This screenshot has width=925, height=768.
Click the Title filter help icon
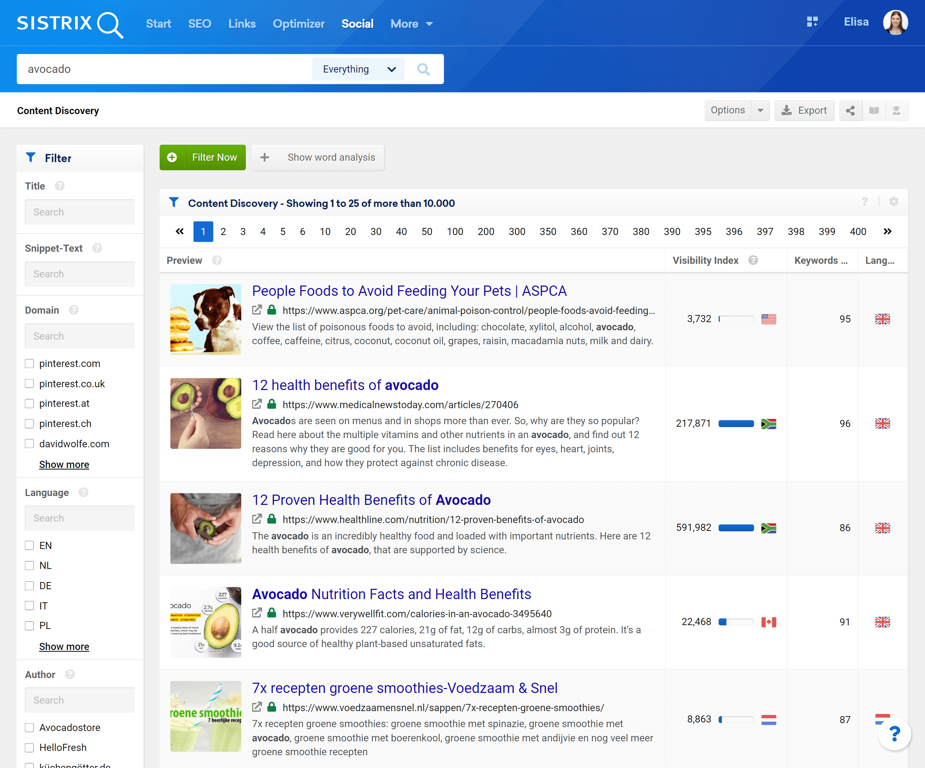click(60, 186)
